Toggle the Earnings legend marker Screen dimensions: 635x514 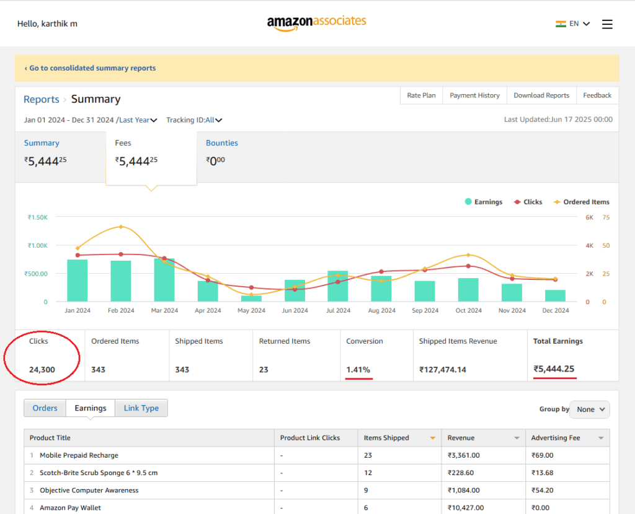pyautogui.click(x=468, y=201)
